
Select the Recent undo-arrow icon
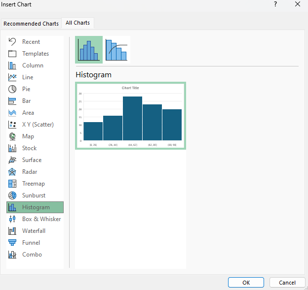[12, 42]
